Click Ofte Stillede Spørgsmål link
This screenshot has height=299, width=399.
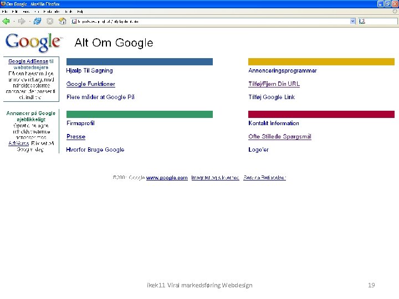[x=280, y=137]
